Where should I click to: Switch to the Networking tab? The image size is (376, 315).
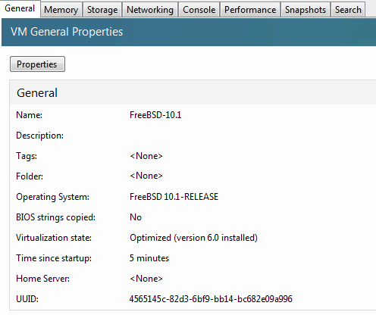pos(150,10)
